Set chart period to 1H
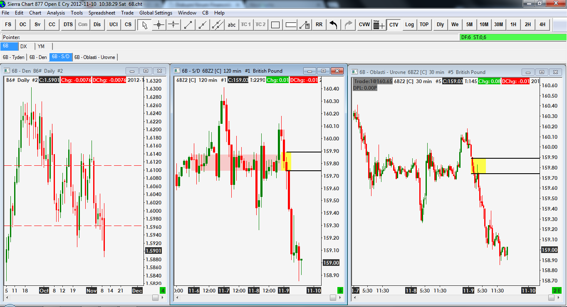This screenshot has width=567, height=307. 513,25
